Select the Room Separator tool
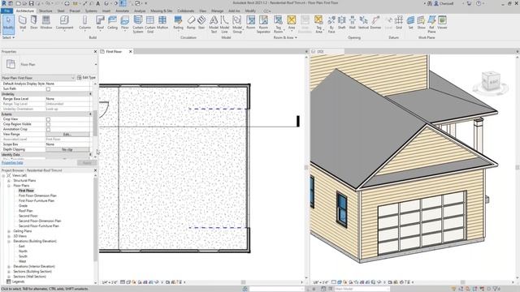The width and height of the screenshot is (520, 292). [x=263, y=24]
